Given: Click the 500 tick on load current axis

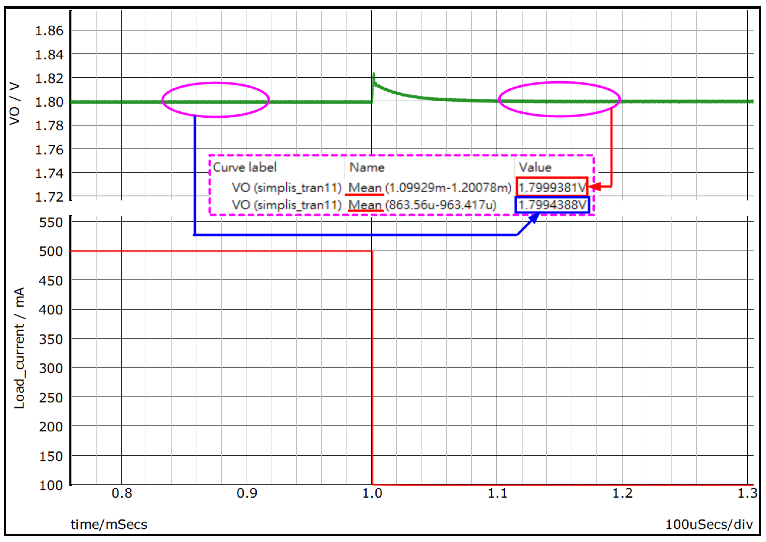Looking at the screenshot, I should click(x=51, y=251).
